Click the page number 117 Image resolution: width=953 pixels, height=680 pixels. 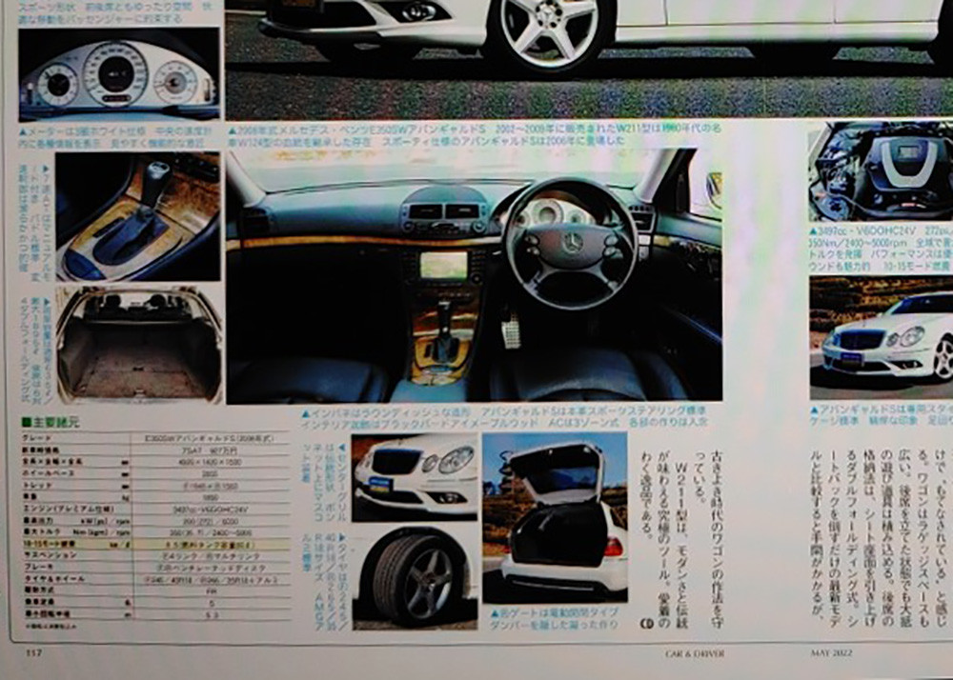point(33,652)
